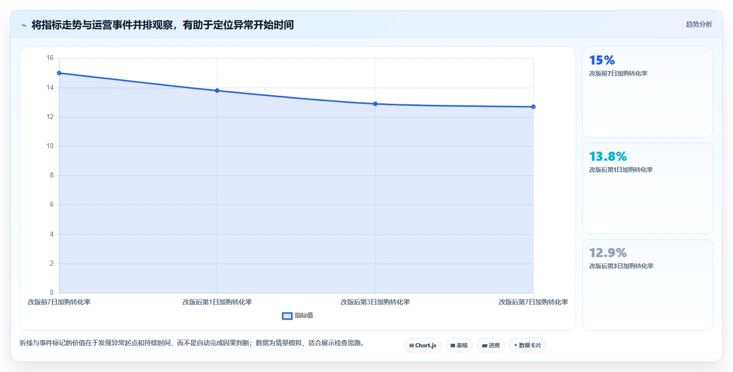
Task: Click card caption 改版后第1日加购转化率
Action: pos(621,170)
